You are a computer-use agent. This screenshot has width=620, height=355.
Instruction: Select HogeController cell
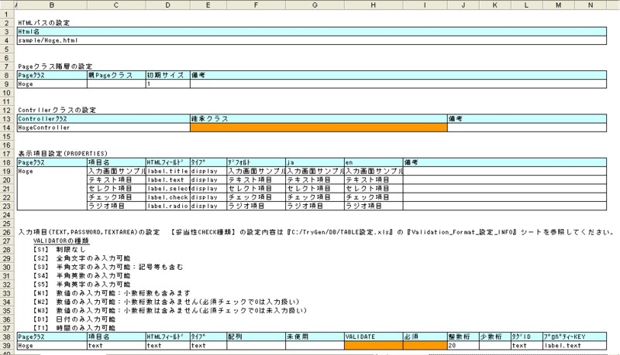click(104, 128)
